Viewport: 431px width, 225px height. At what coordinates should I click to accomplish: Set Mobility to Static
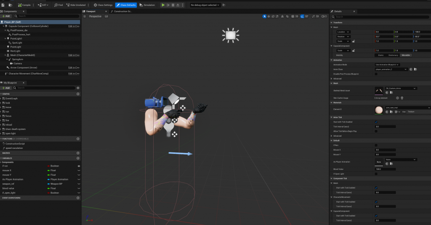(x=380, y=55)
